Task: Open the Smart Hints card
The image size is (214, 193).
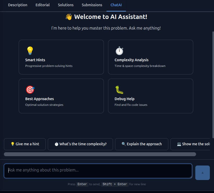Action: [x=61, y=57]
